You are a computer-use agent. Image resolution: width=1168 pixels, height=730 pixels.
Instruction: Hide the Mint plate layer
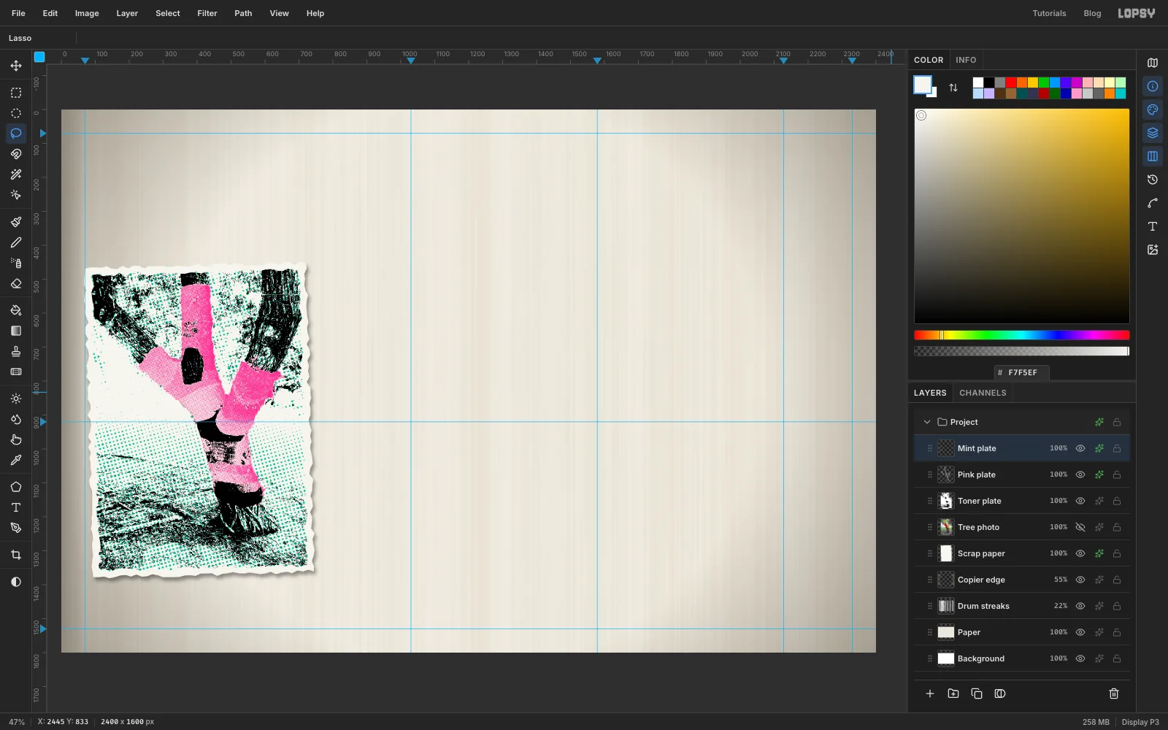click(1080, 448)
